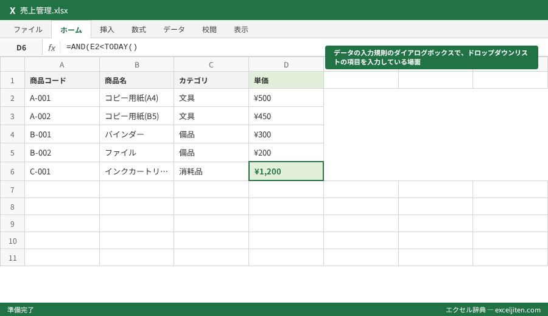Open the ファイル tab
The height and width of the screenshot is (316, 548).
[28, 30]
